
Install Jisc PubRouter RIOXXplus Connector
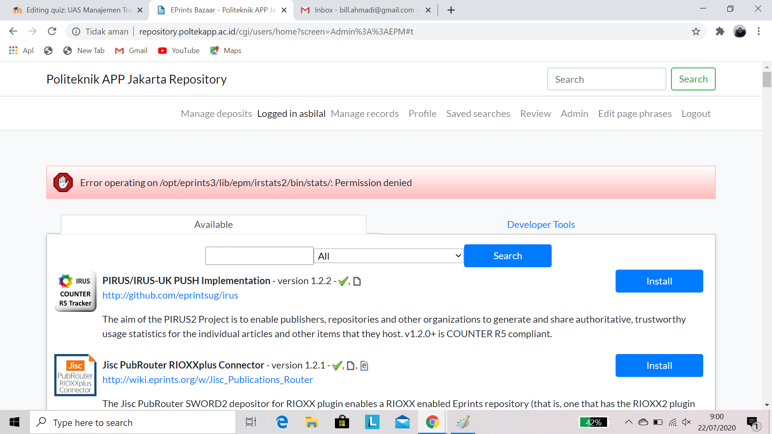click(659, 365)
